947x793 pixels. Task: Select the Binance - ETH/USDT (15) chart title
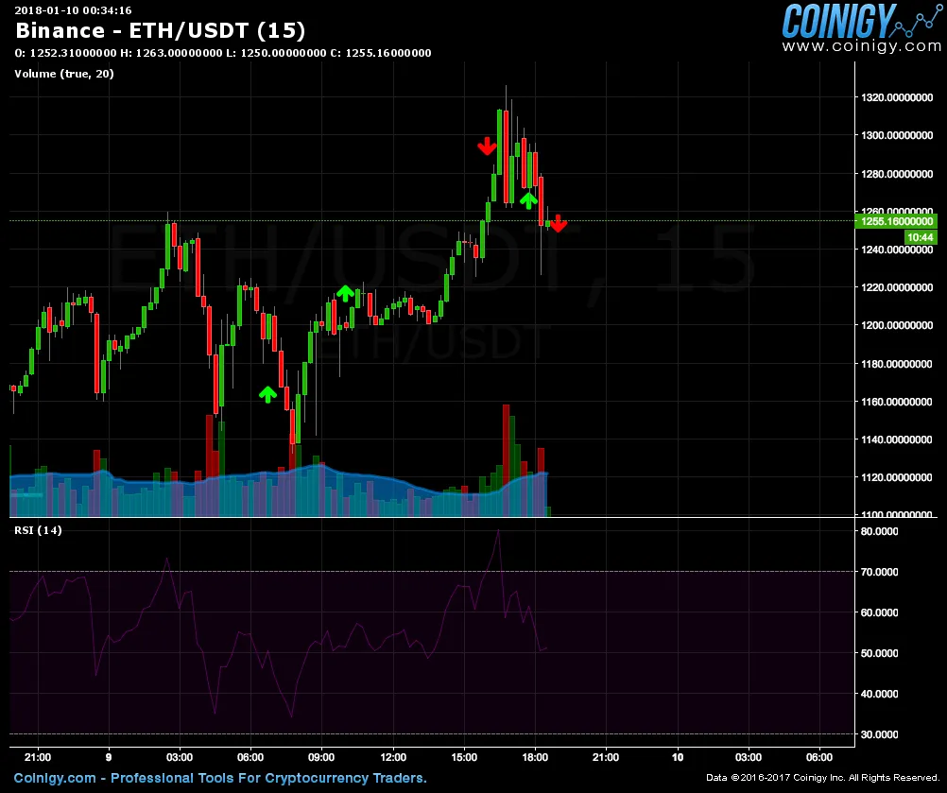[160, 31]
